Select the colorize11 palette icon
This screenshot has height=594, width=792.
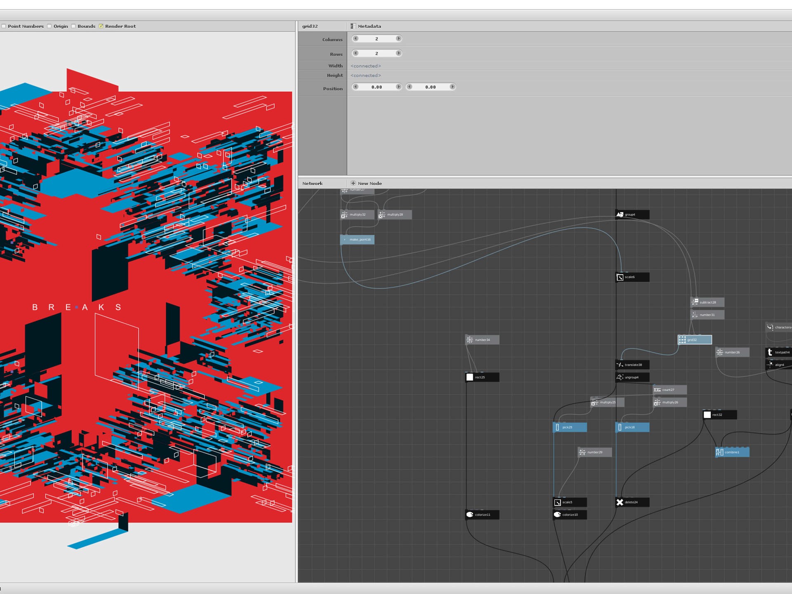click(469, 514)
